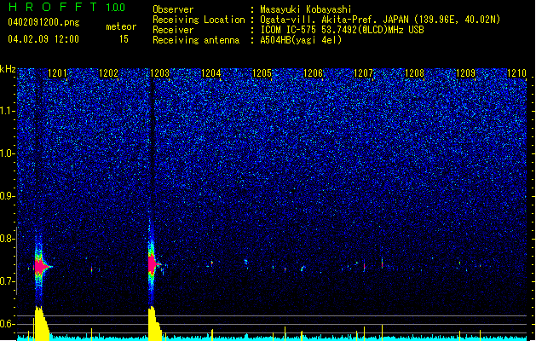Click the 1204 time marker
Image resolution: width=536 pixels, height=341 pixels.
[211, 72]
